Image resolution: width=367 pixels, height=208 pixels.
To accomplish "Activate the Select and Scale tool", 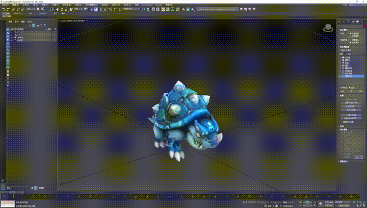I will (66, 9).
